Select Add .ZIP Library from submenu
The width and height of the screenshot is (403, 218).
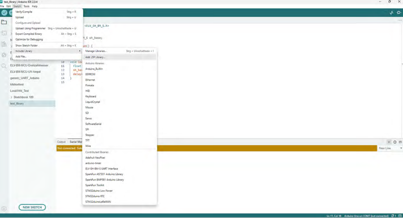(x=95, y=57)
